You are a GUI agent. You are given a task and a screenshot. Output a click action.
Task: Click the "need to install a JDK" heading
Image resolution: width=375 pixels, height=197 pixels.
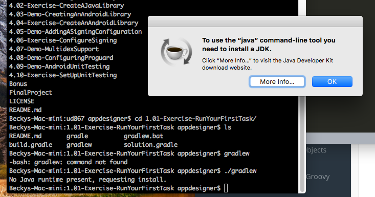[x=269, y=45]
